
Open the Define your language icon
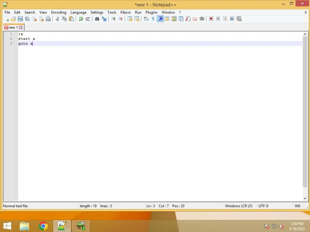[x=167, y=19]
